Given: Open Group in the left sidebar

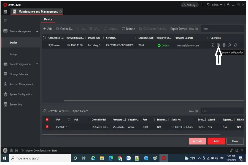Looking at the screenshot, I should click(x=13, y=54).
